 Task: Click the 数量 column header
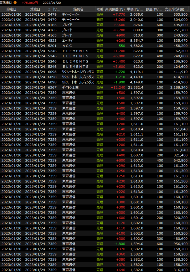[x=154, y=9]
